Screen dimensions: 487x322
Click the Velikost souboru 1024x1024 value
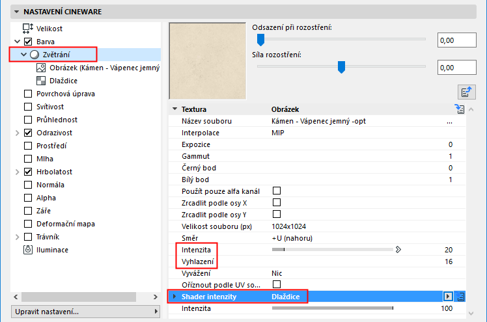click(x=288, y=226)
